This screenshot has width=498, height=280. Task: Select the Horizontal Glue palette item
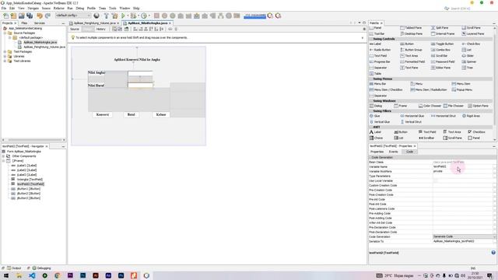pos(412,116)
